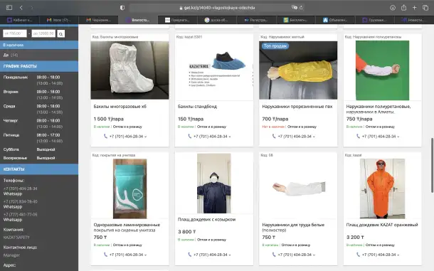Open the yellow sleeve protector photo
The image size is (434, 271).
(x=298, y=70)
